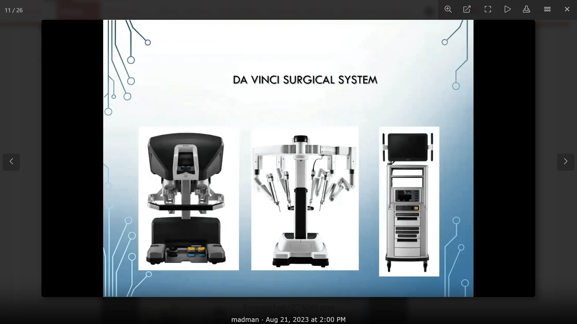
Task: Click the 11 / 26 image counter
Action: pyautogui.click(x=14, y=10)
